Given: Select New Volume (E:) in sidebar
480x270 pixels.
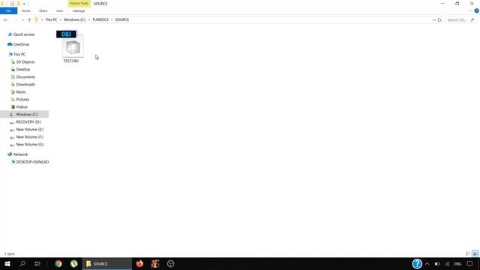Looking at the screenshot, I should tap(30, 130).
